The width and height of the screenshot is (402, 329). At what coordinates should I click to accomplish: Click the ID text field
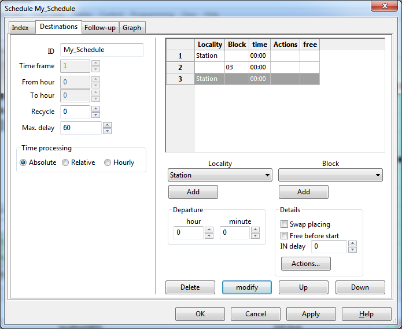(101, 50)
